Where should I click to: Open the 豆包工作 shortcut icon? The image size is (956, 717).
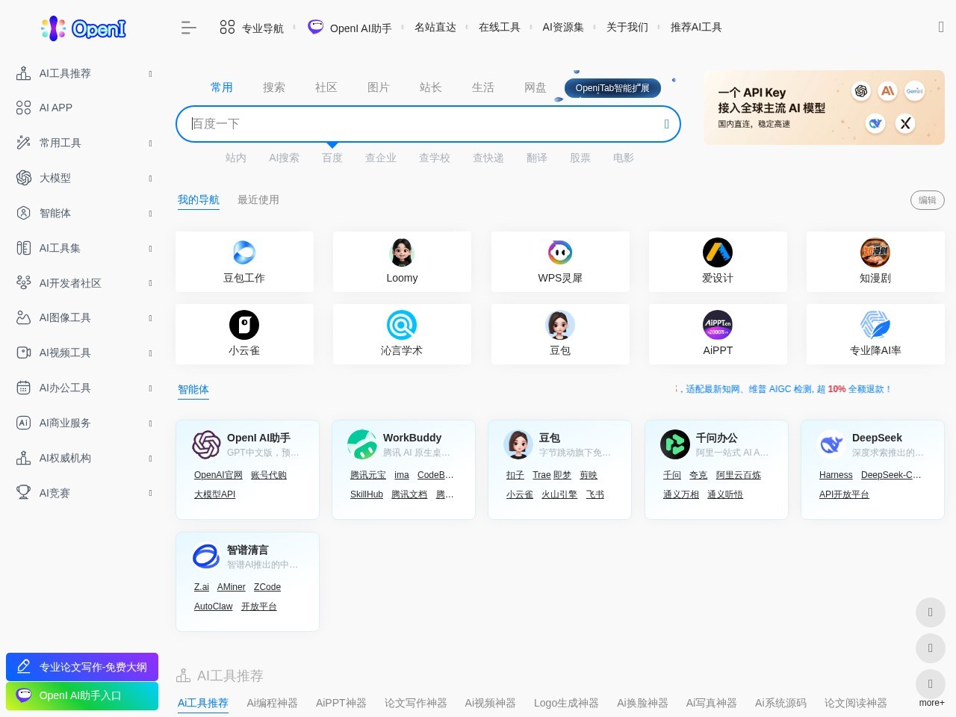point(244,252)
